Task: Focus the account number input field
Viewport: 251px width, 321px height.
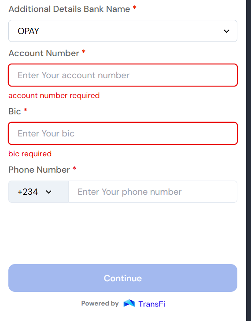Action: pos(123,75)
